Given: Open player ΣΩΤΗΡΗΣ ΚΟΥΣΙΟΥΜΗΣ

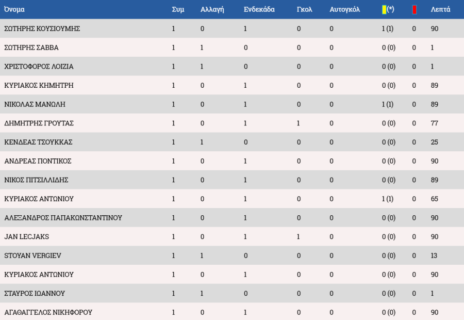Looking at the screenshot, I should pyautogui.click(x=42, y=29).
